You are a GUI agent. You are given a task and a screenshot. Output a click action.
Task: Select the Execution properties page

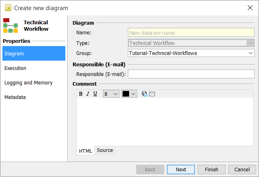click(x=15, y=68)
